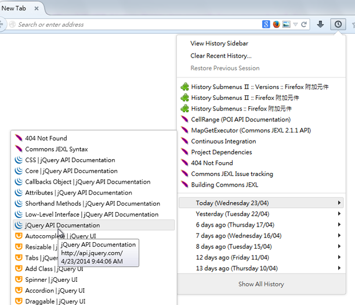Close the New Tab tab

point(36,8)
